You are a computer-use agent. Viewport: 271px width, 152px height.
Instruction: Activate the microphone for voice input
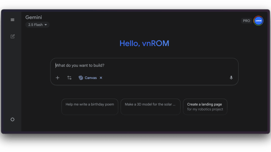coord(231,78)
